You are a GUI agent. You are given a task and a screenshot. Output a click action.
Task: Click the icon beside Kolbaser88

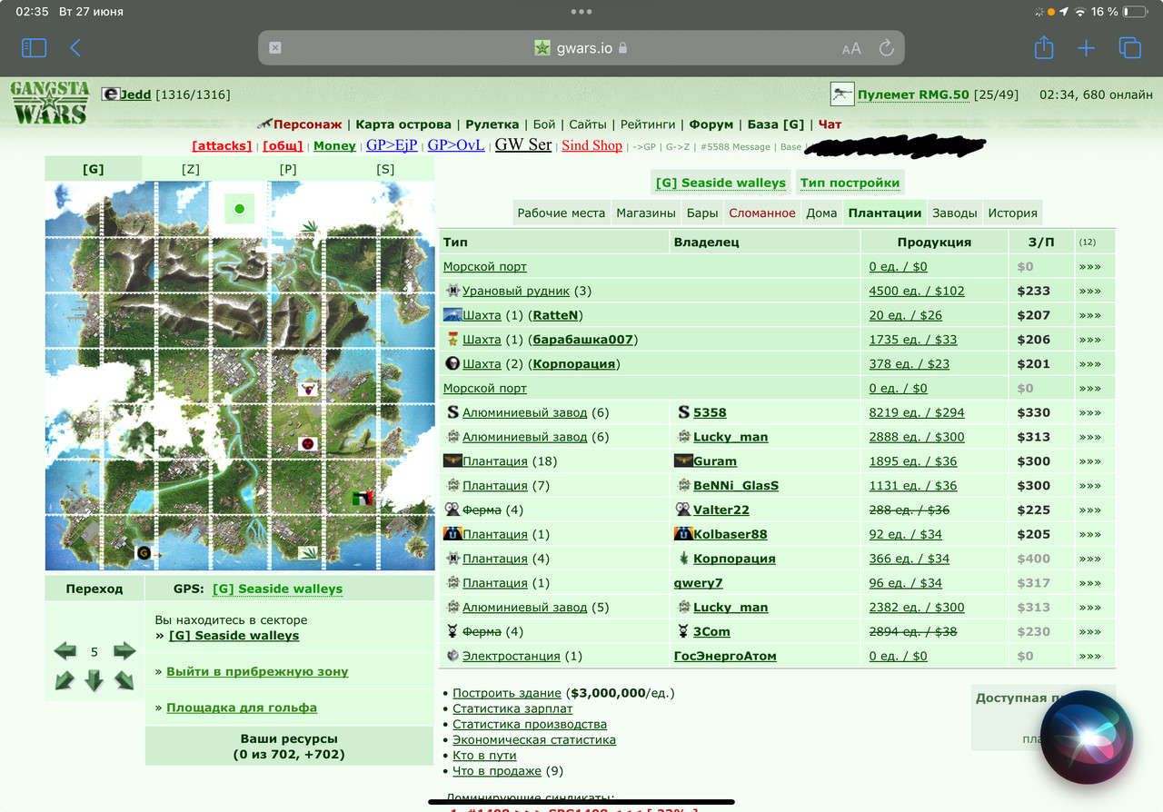coord(683,534)
